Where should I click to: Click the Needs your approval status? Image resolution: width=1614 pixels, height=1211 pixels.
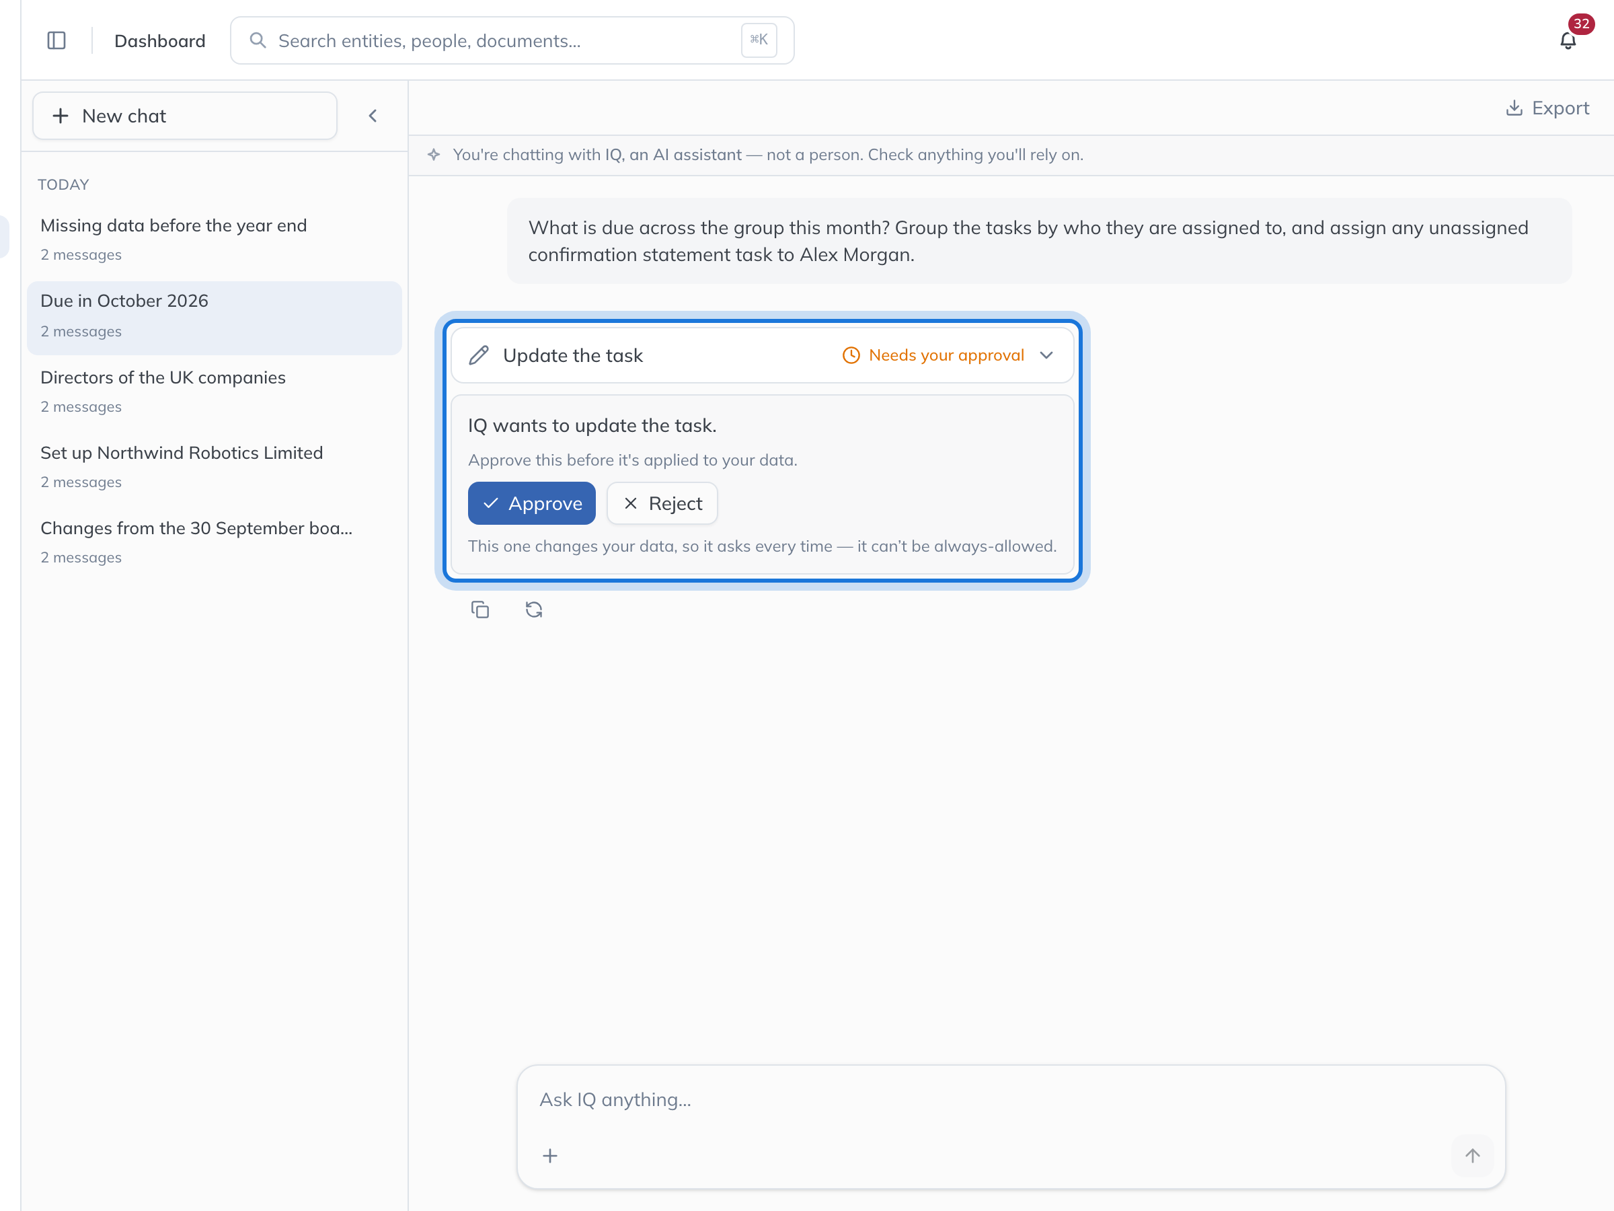tap(933, 355)
